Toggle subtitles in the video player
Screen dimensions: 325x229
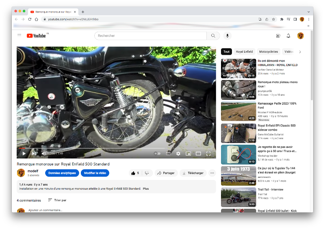(x=168, y=154)
